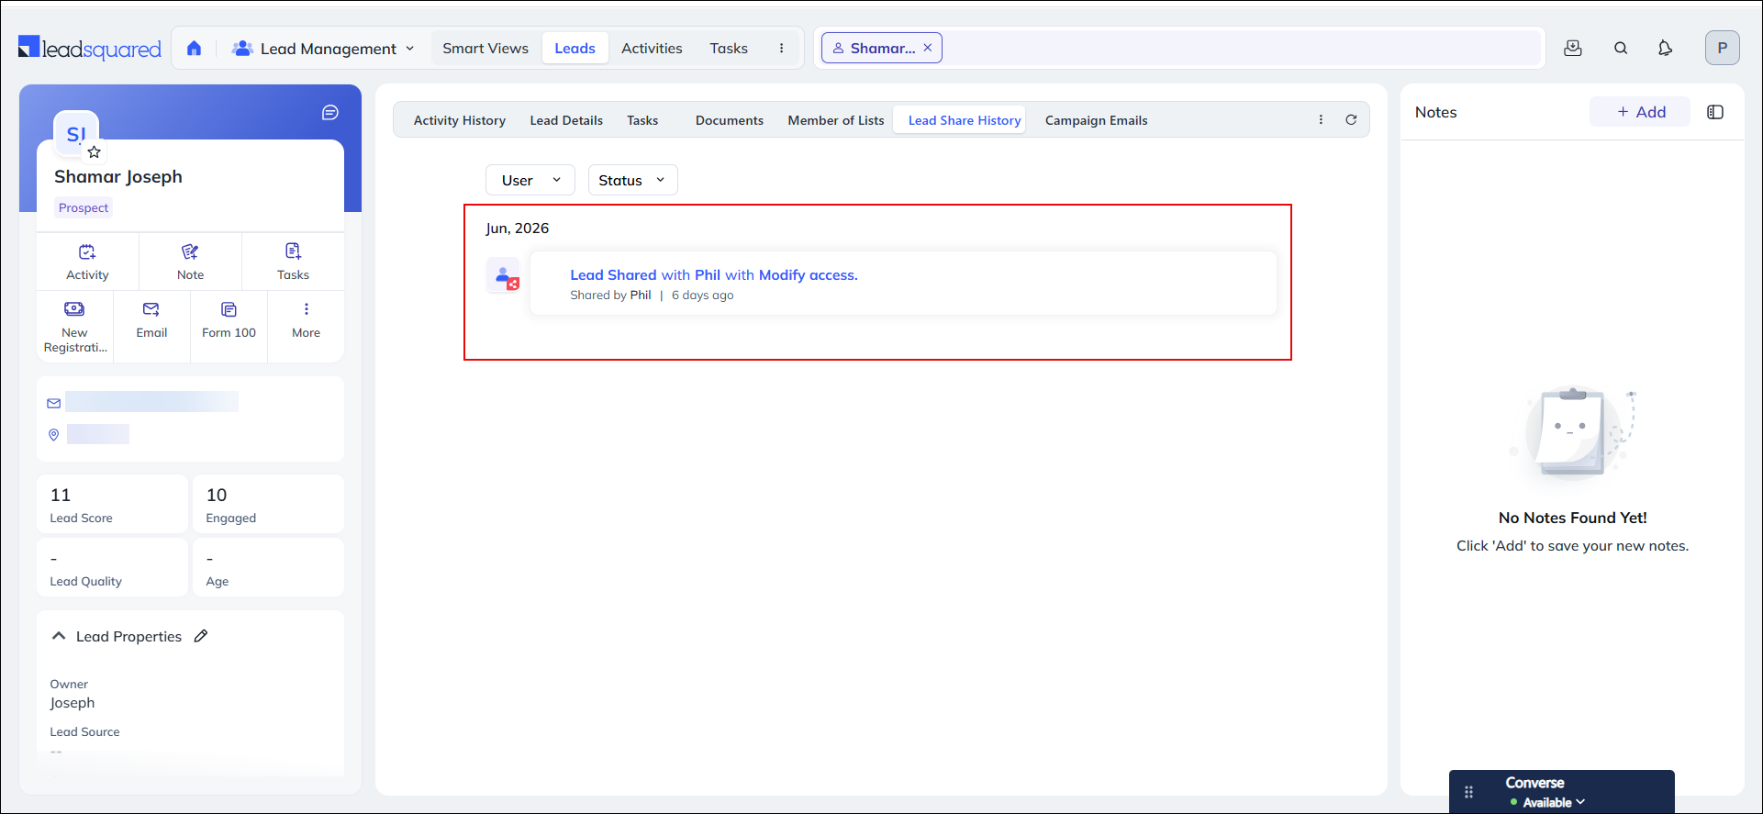This screenshot has height=814, width=1763.
Task: Click the Jun, 2026 date heading
Action: tap(517, 229)
